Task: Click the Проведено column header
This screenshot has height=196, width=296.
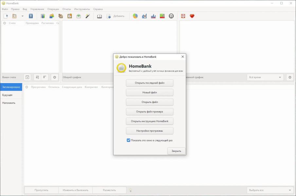Action: tap(32, 23)
